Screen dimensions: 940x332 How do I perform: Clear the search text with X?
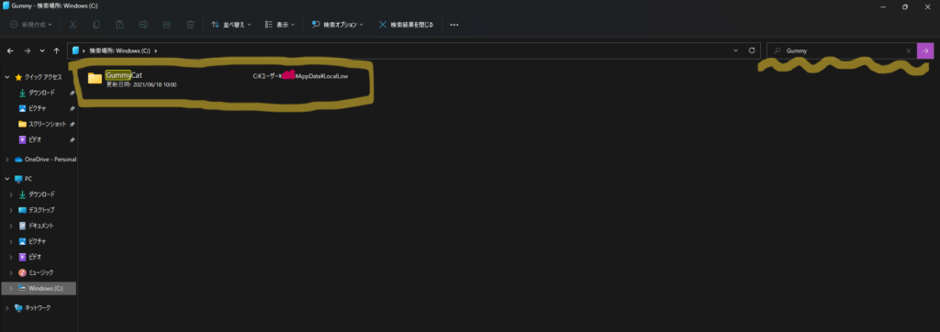click(908, 51)
